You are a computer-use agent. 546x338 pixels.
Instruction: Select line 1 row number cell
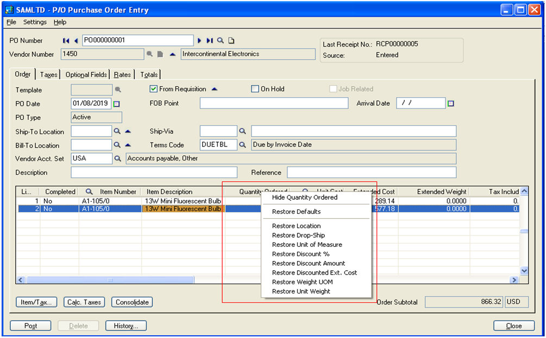pyautogui.click(x=28, y=201)
